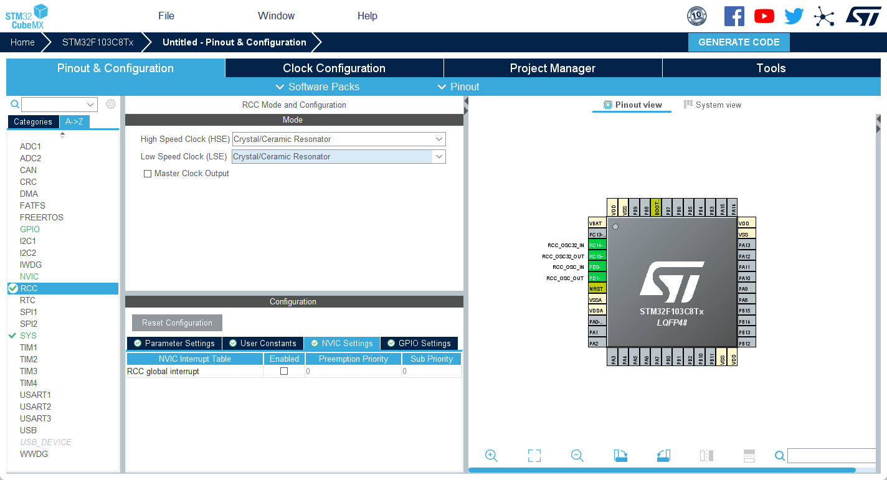
Task: Open NVIC Settings tab
Action: pos(342,344)
